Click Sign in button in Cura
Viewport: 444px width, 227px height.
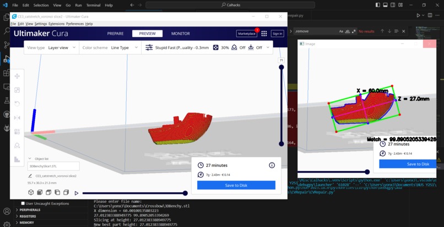(277, 34)
